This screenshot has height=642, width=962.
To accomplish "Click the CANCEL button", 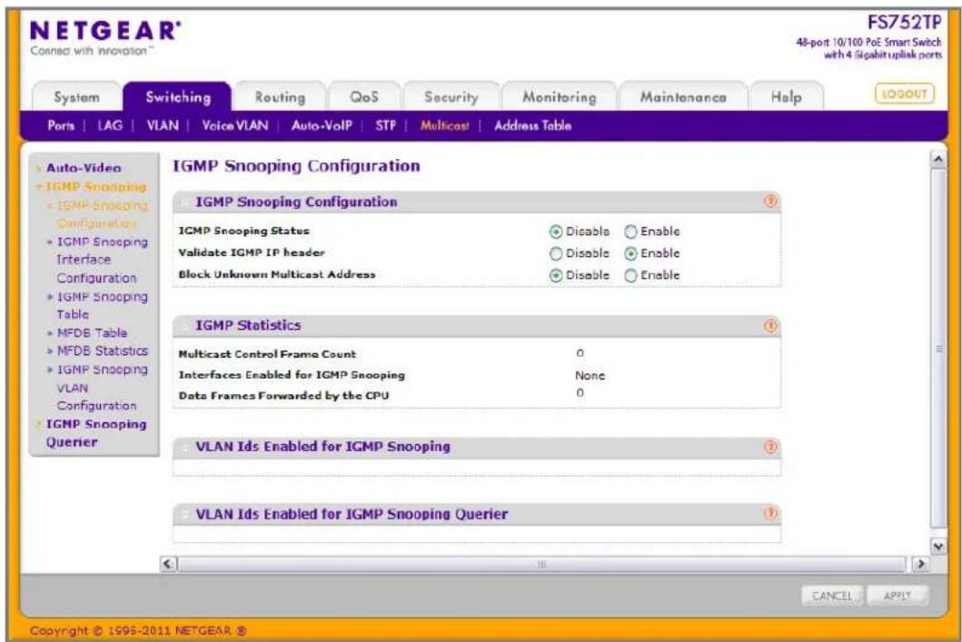I will (x=832, y=596).
